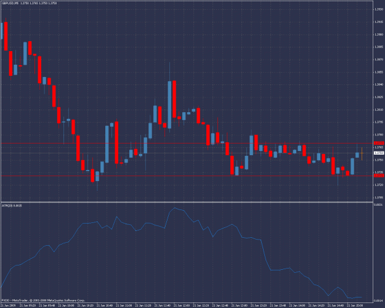
Task: Click the 1.3780 price scale label
Action: click(379, 135)
